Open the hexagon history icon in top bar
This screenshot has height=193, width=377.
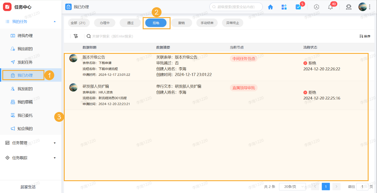click(316, 7)
